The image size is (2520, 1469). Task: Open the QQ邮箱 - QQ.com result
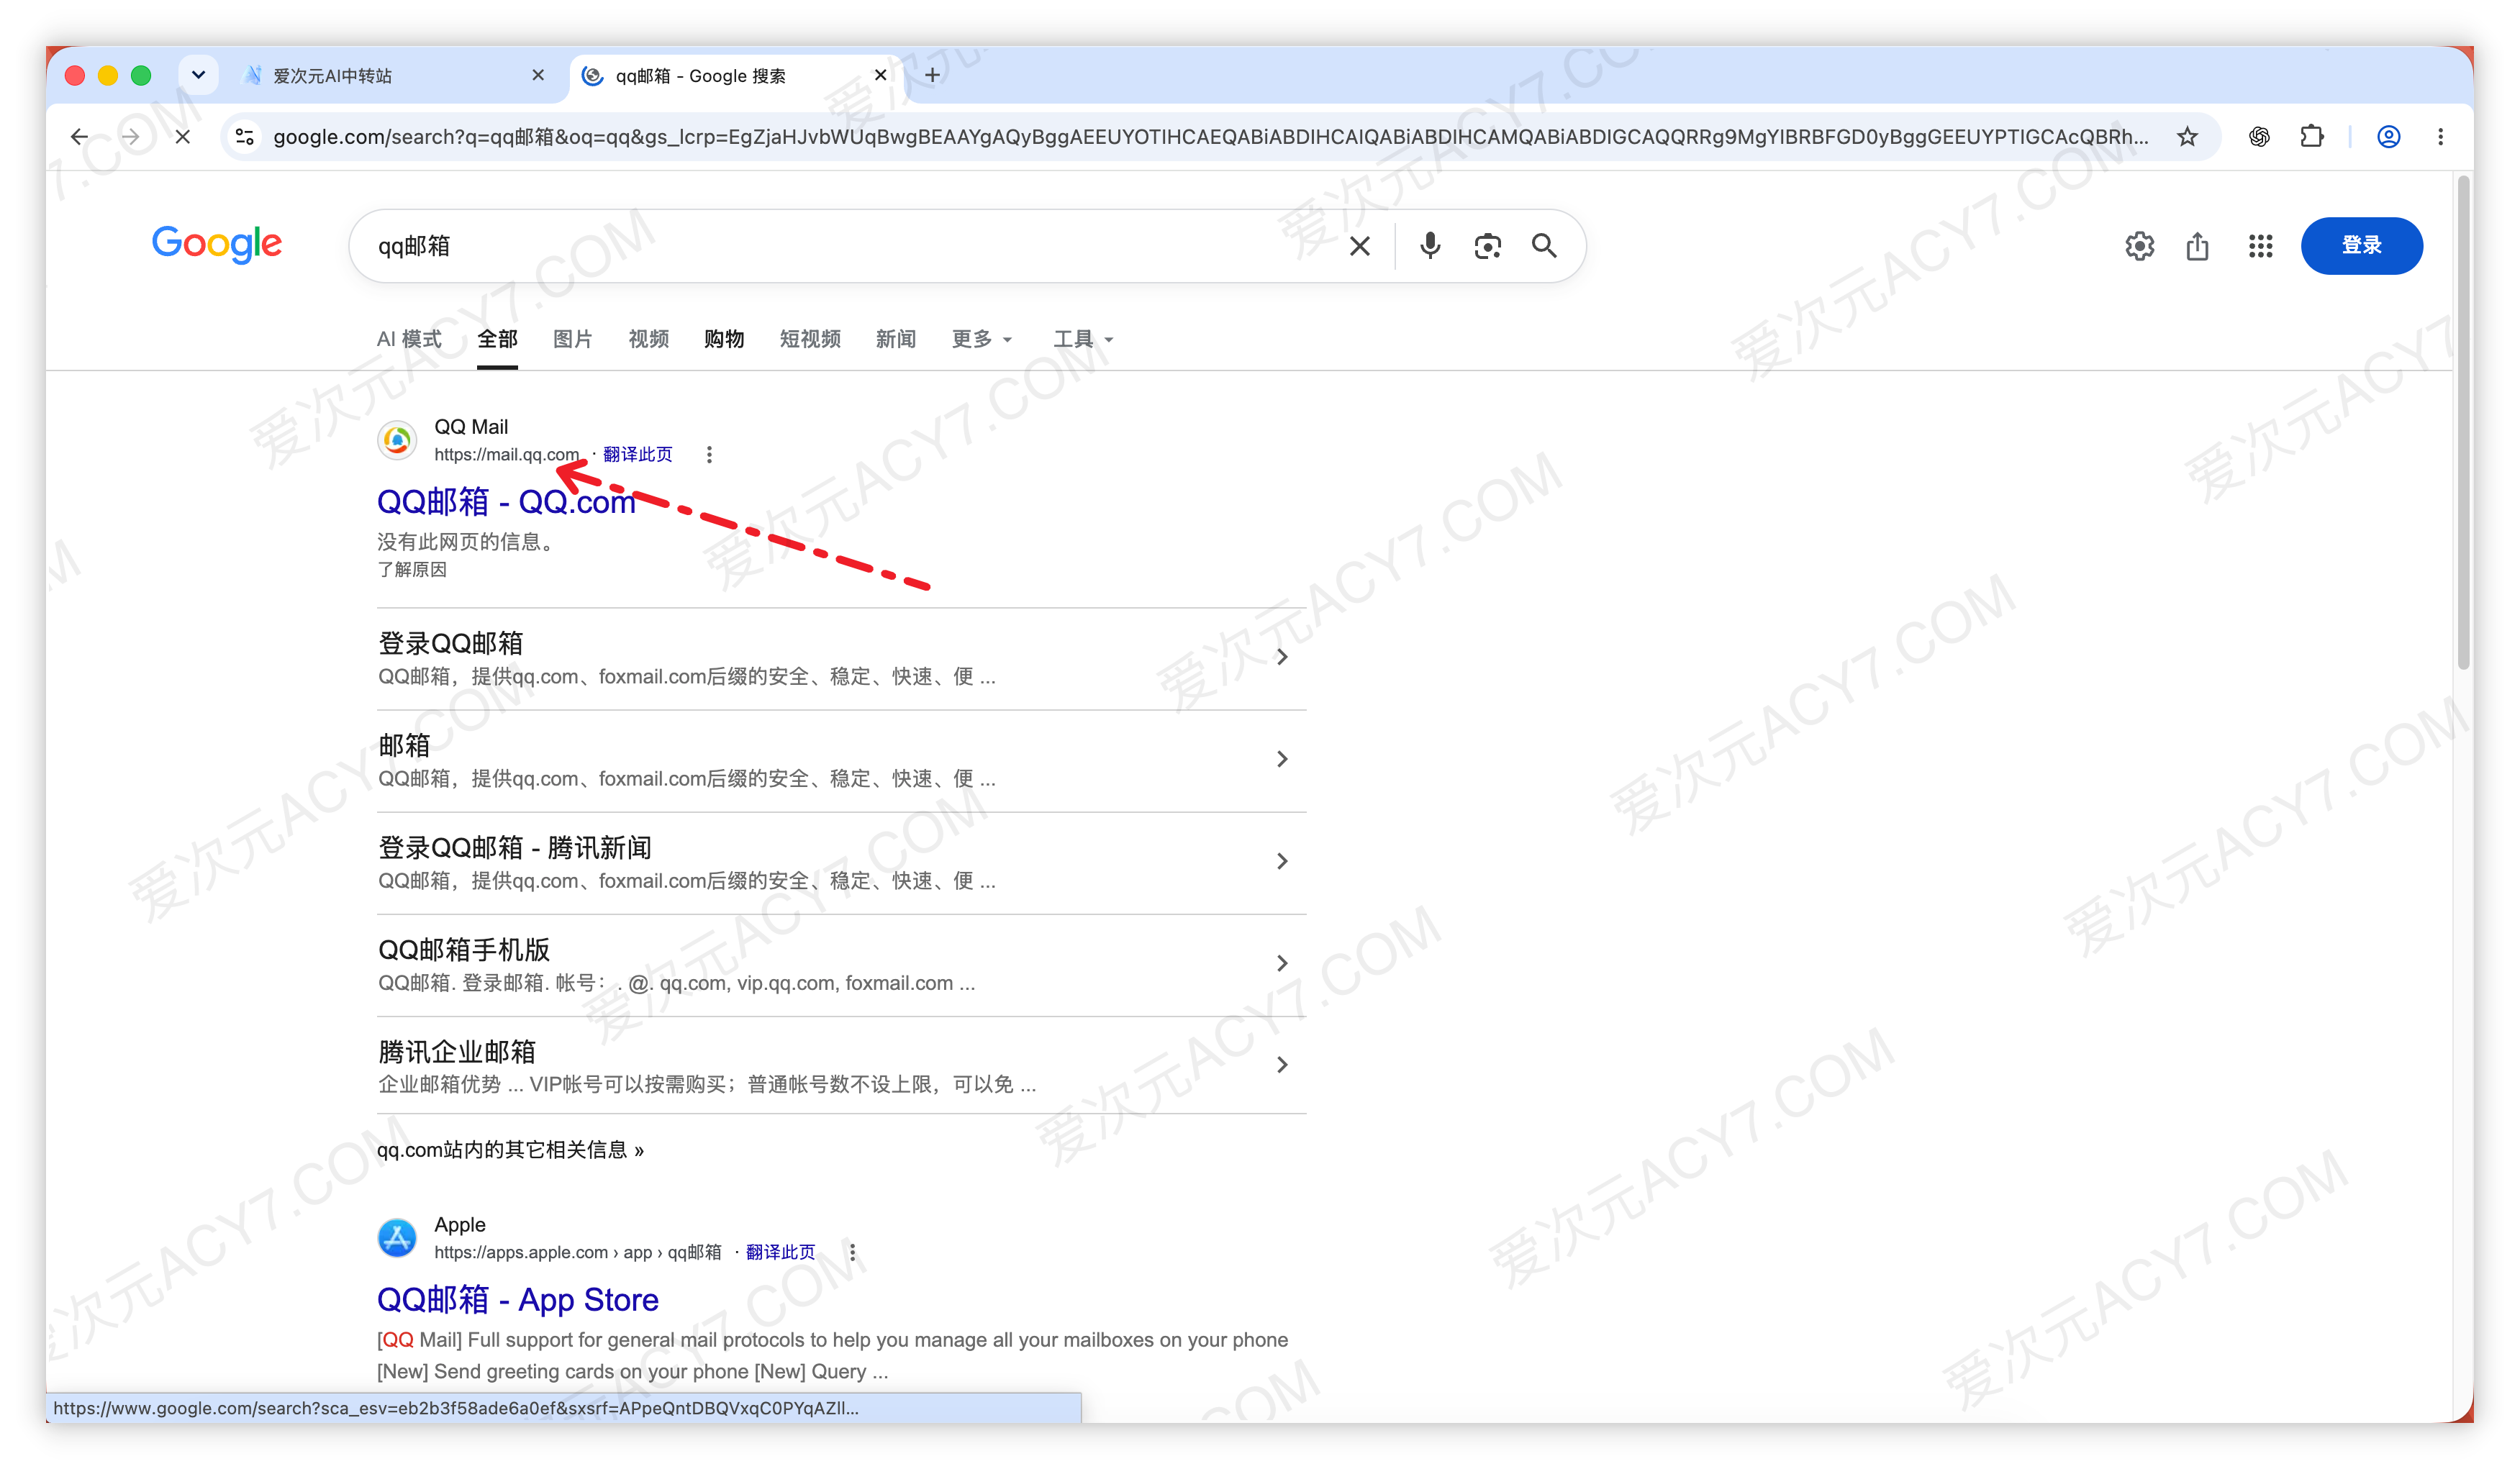(x=506, y=502)
